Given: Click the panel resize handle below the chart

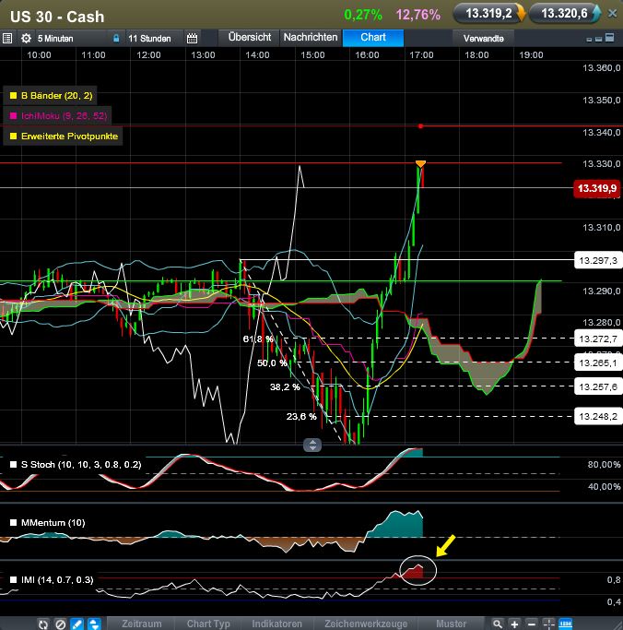Looking at the screenshot, I should (312, 445).
